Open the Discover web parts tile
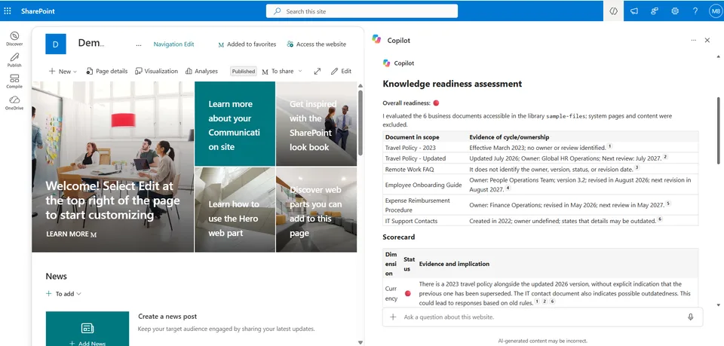 (316, 210)
